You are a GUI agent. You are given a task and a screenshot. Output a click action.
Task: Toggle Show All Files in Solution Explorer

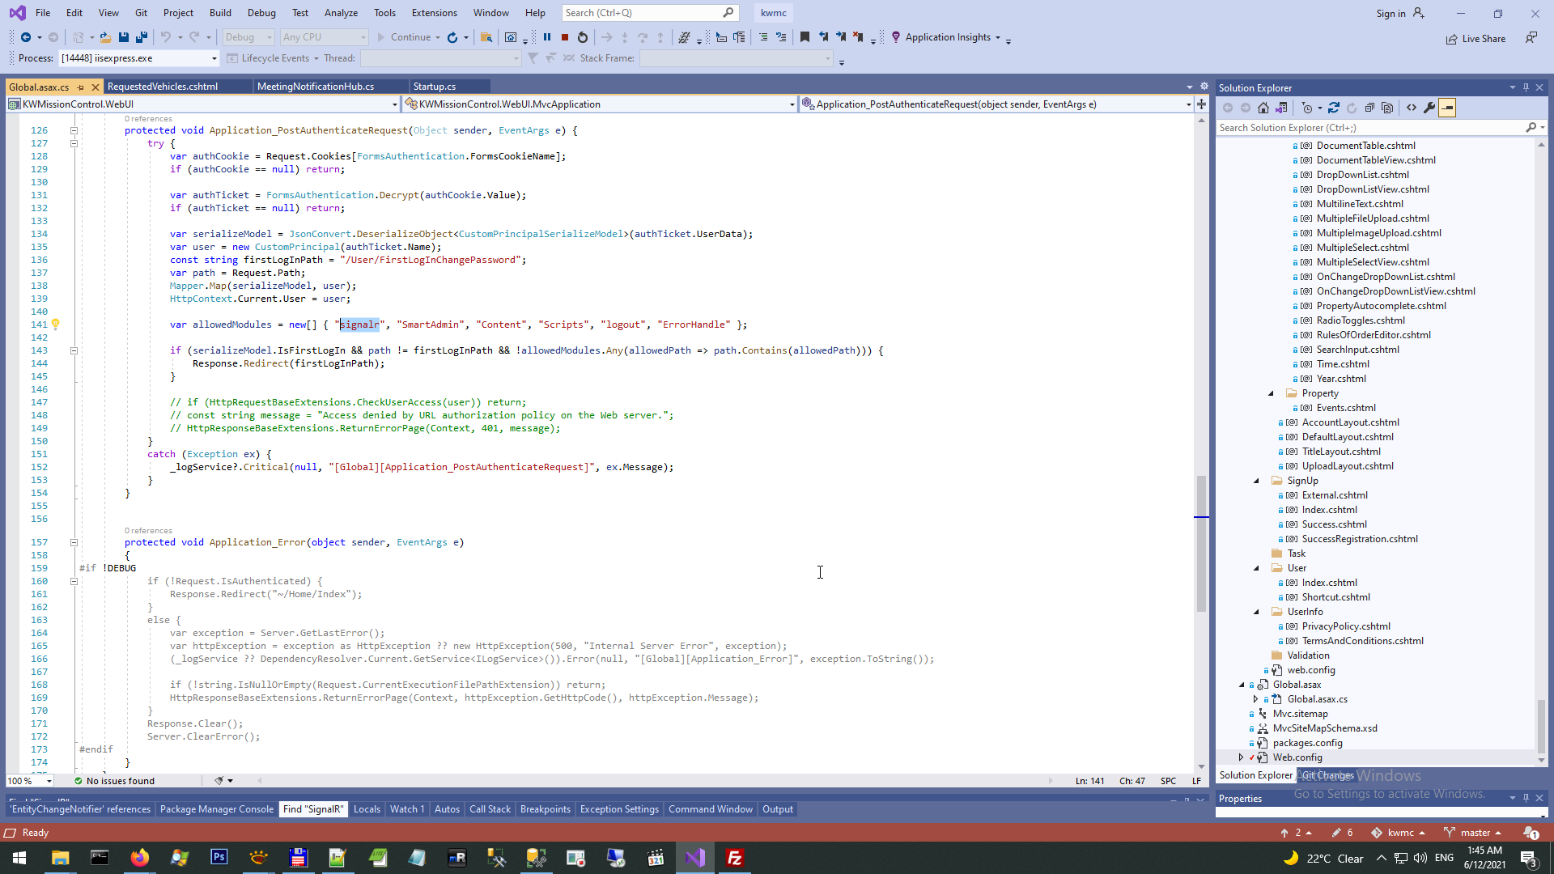[x=1387, y=108]
